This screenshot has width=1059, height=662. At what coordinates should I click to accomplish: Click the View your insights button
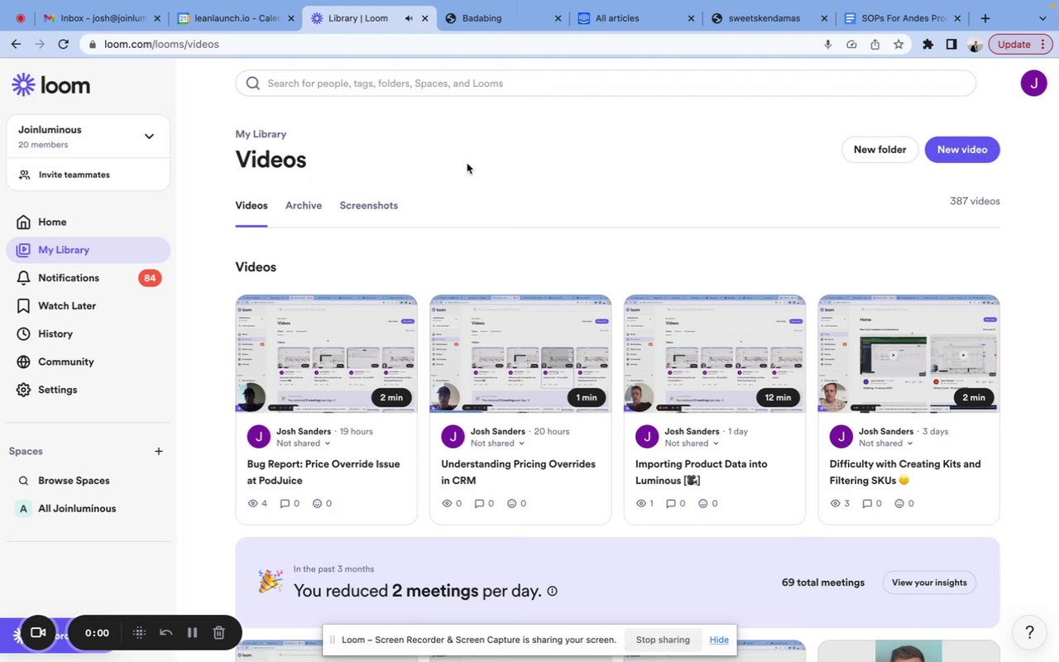tap(929, 583)
